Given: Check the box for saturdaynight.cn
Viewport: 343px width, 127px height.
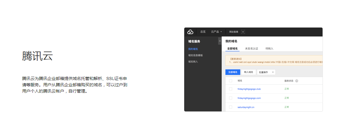Looking at the screenshot, I should pyautogui.click(x=231, y=107).
